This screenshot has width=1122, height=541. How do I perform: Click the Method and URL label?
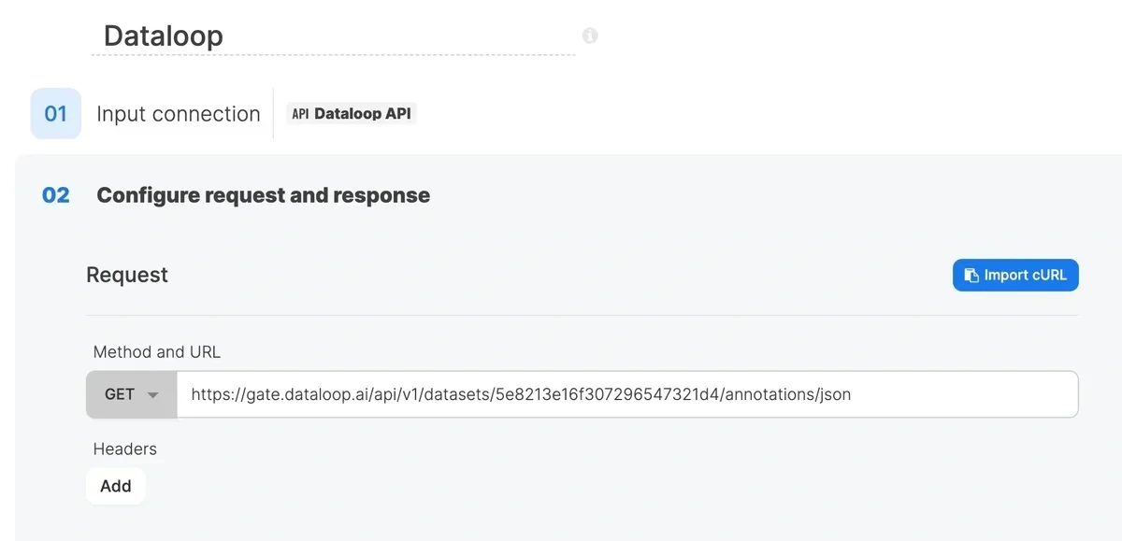(156, 352)
